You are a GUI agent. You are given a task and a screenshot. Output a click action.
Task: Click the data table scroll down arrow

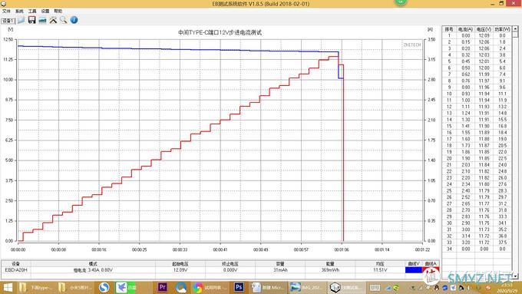pos(515,276)
